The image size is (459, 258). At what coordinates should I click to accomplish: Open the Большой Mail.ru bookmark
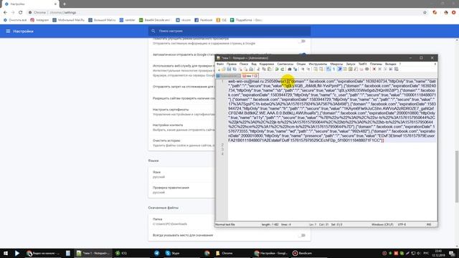coord(102,20)
